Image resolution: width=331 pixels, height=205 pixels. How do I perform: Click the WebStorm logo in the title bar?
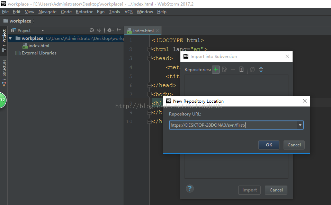[x=3, y=3]
